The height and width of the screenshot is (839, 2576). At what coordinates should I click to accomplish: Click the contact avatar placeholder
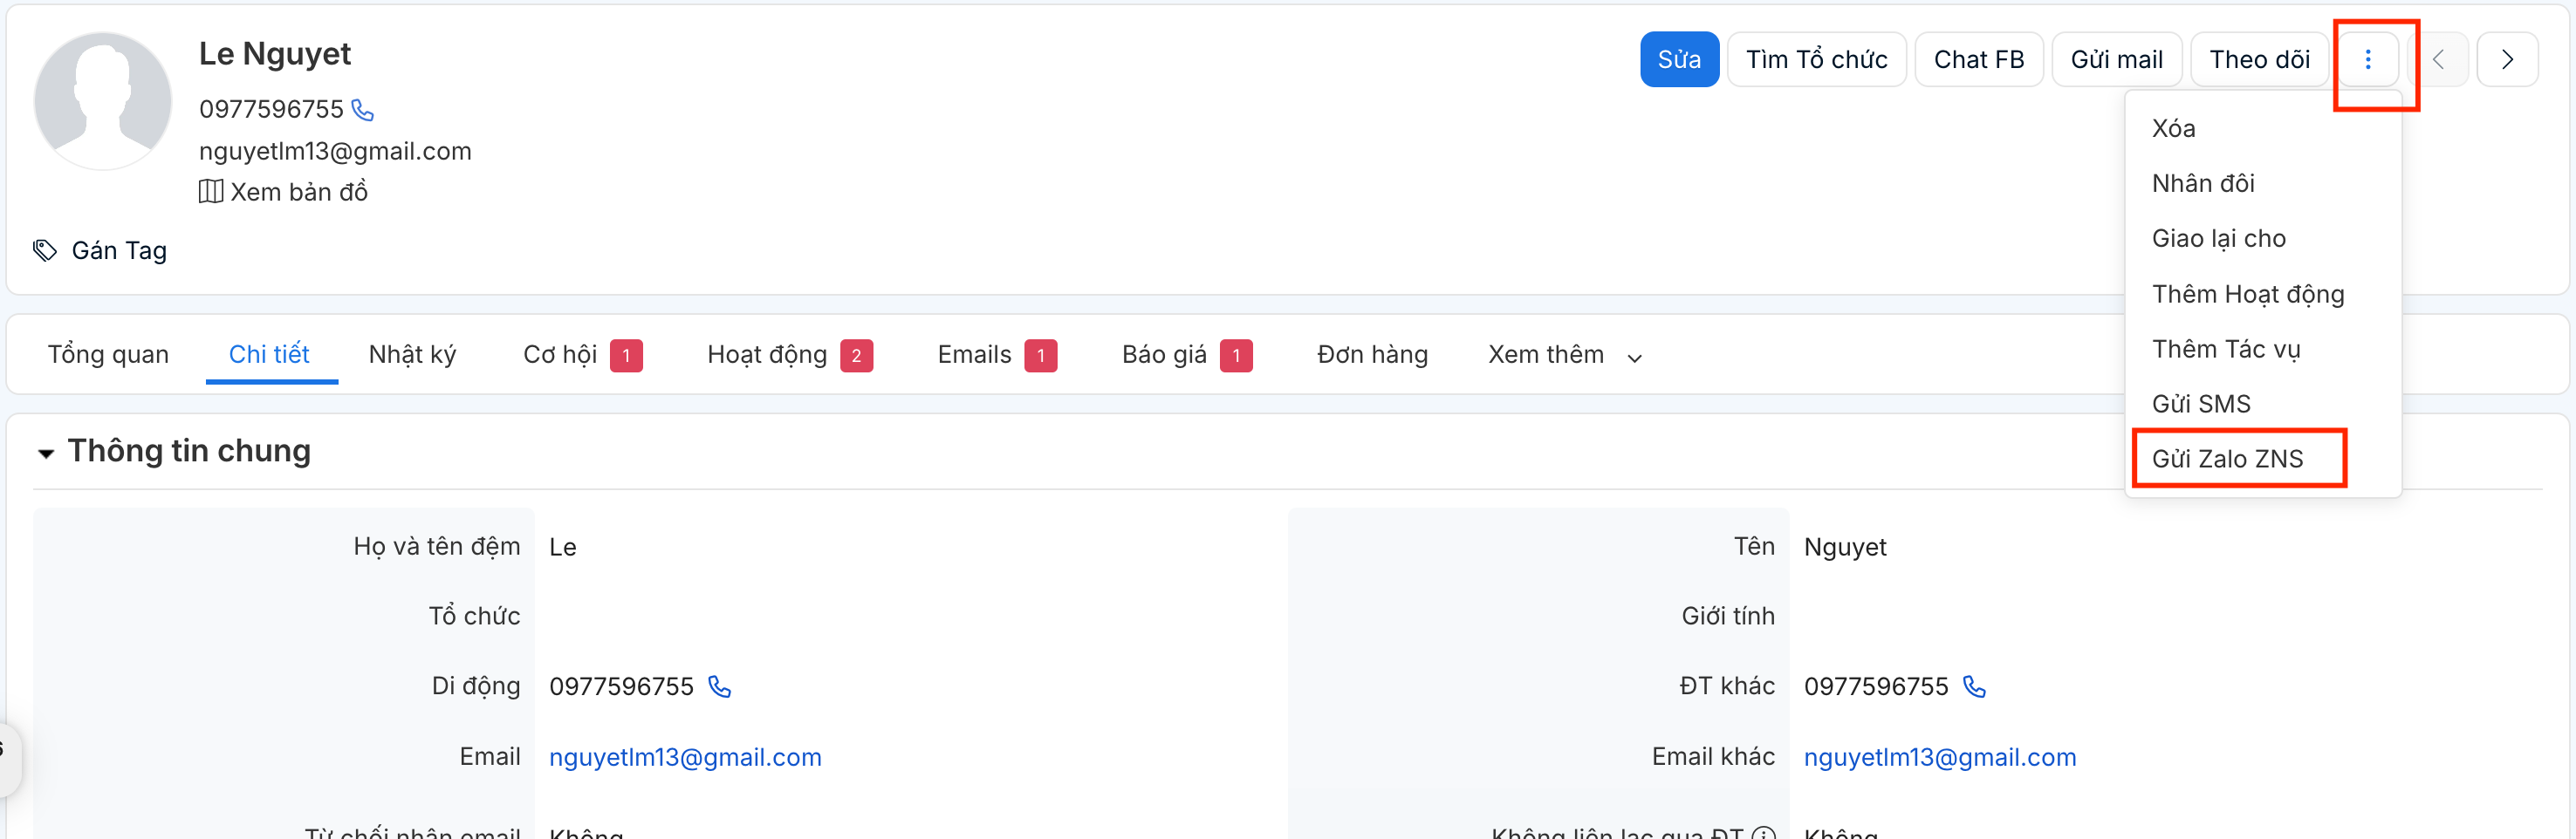coord(103,101)
